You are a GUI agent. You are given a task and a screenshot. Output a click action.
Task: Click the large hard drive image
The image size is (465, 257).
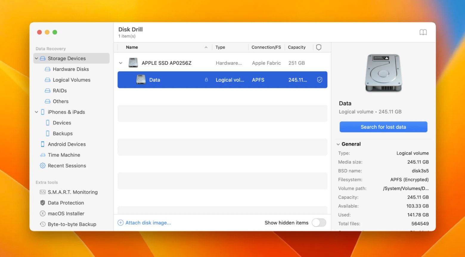pyautogui.click(x=384, y=73)
